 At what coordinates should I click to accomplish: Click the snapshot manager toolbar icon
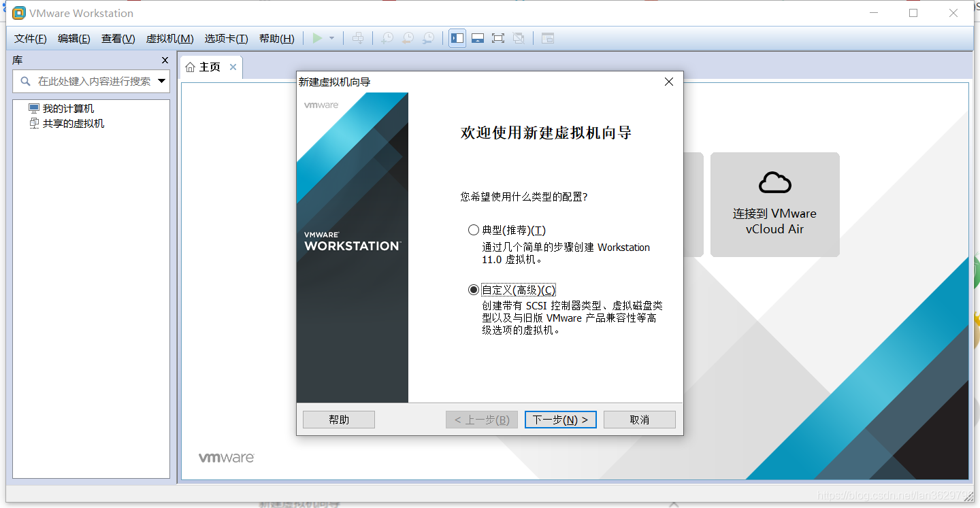tap(428, 39)
